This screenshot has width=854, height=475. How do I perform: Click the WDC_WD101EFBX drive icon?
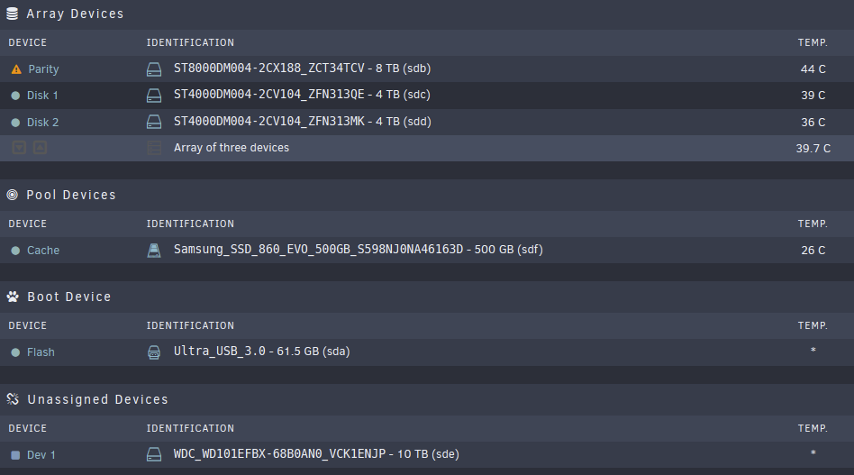coord(154,454)
